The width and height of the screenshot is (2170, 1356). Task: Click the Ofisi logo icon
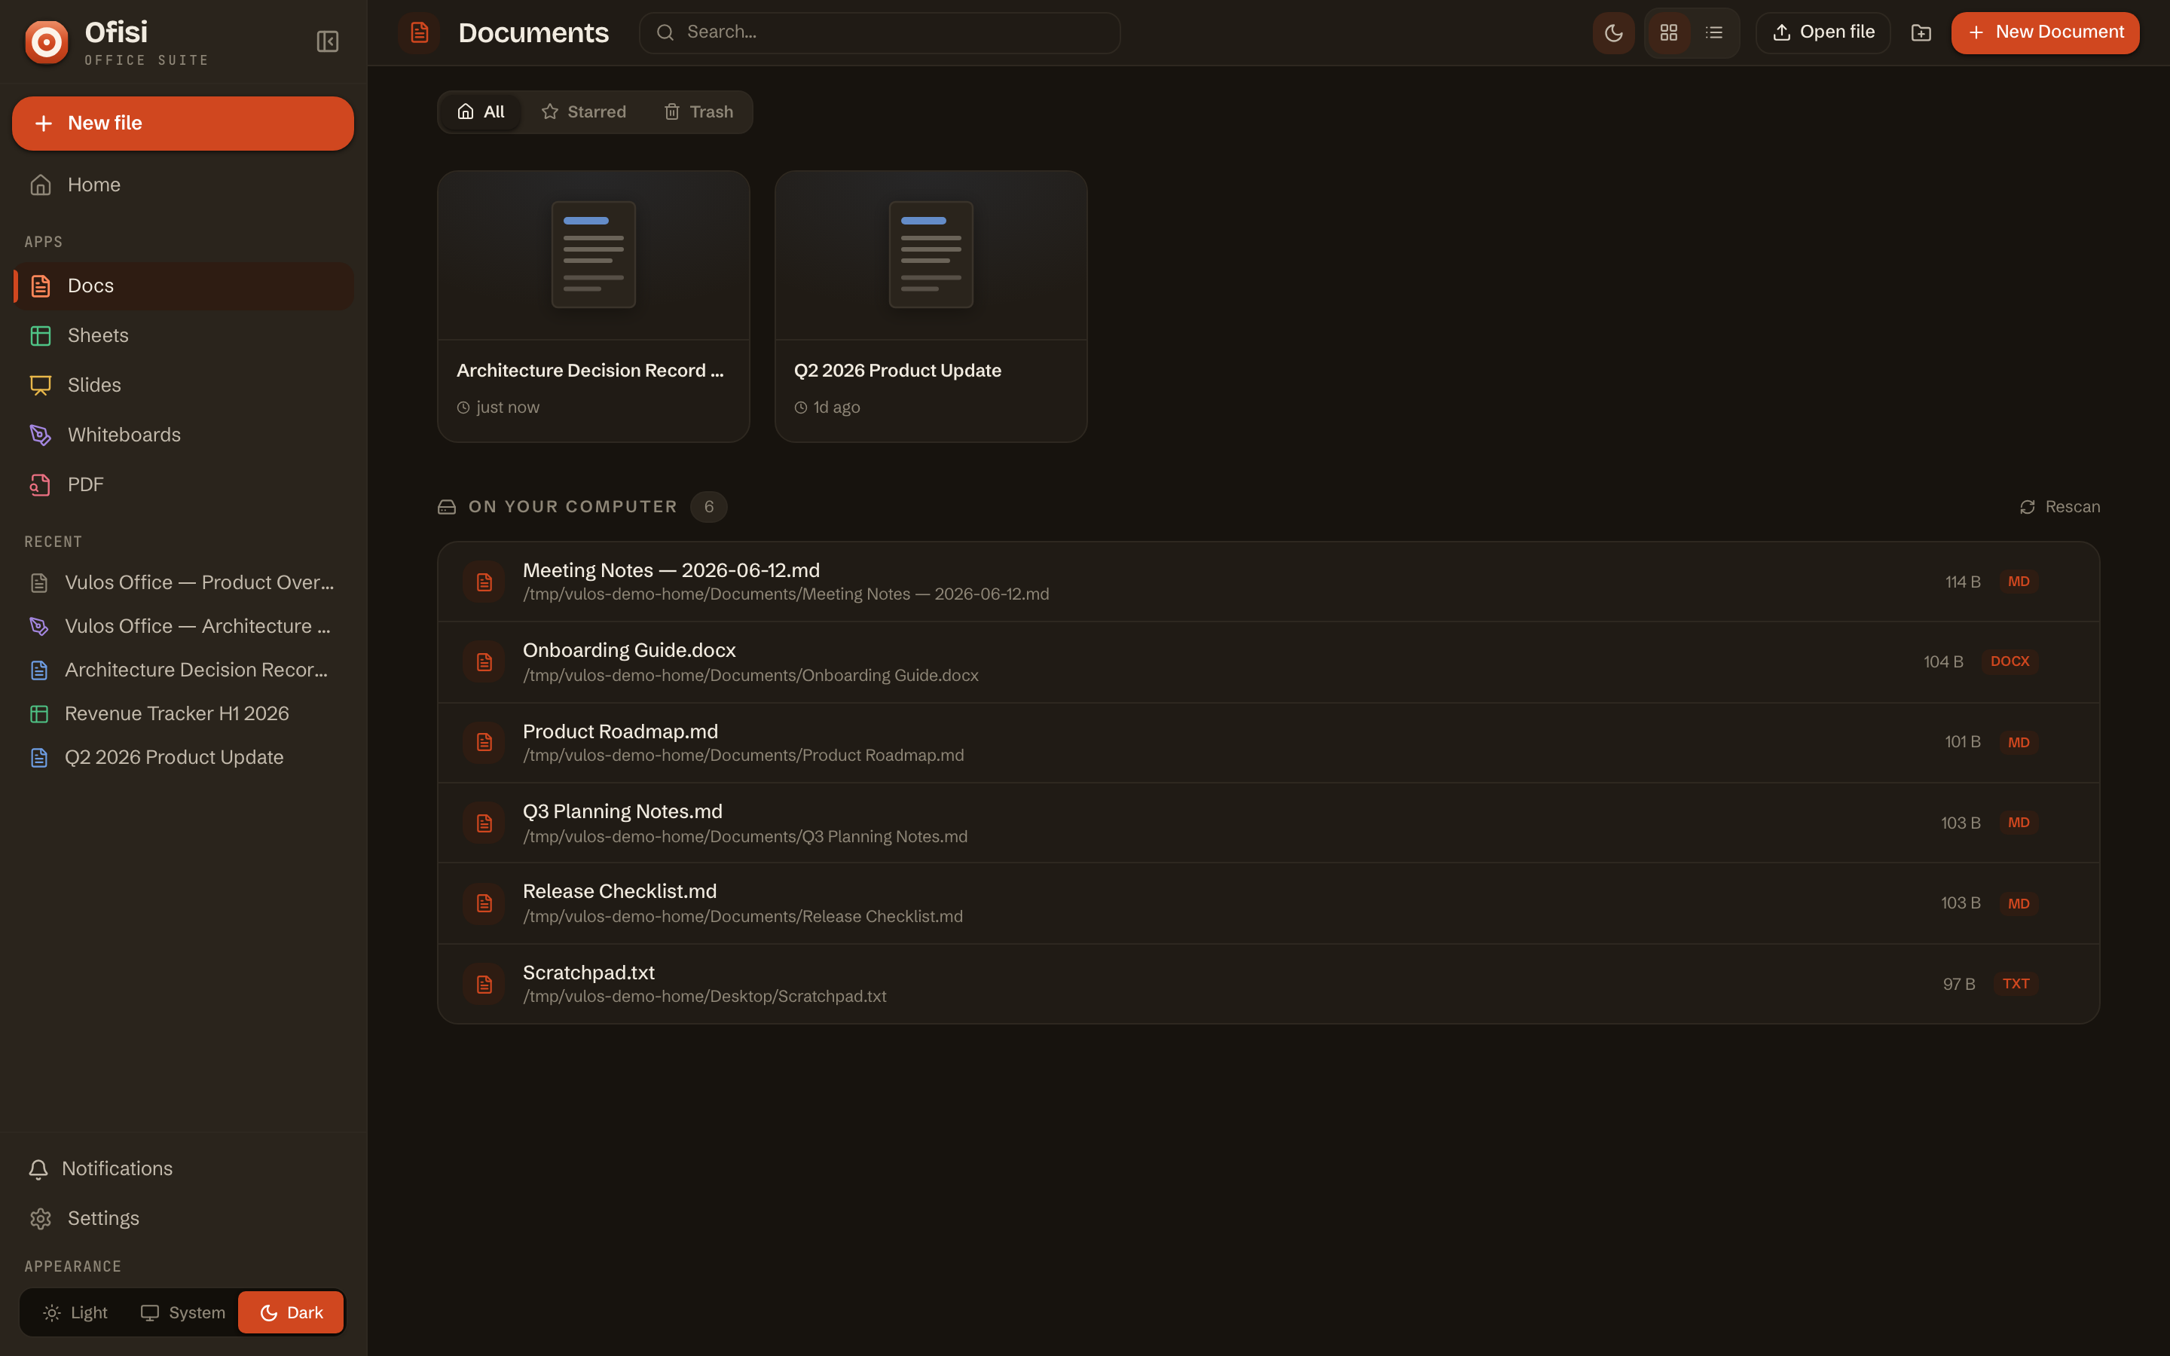[x=47, y=41]
